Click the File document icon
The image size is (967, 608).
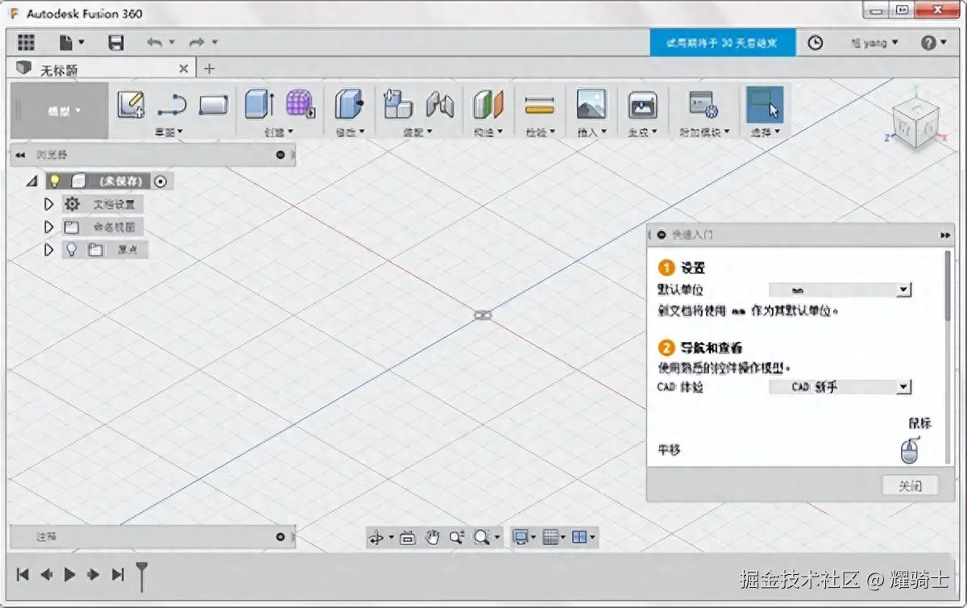pyautogui.click(x=66, y=43)
